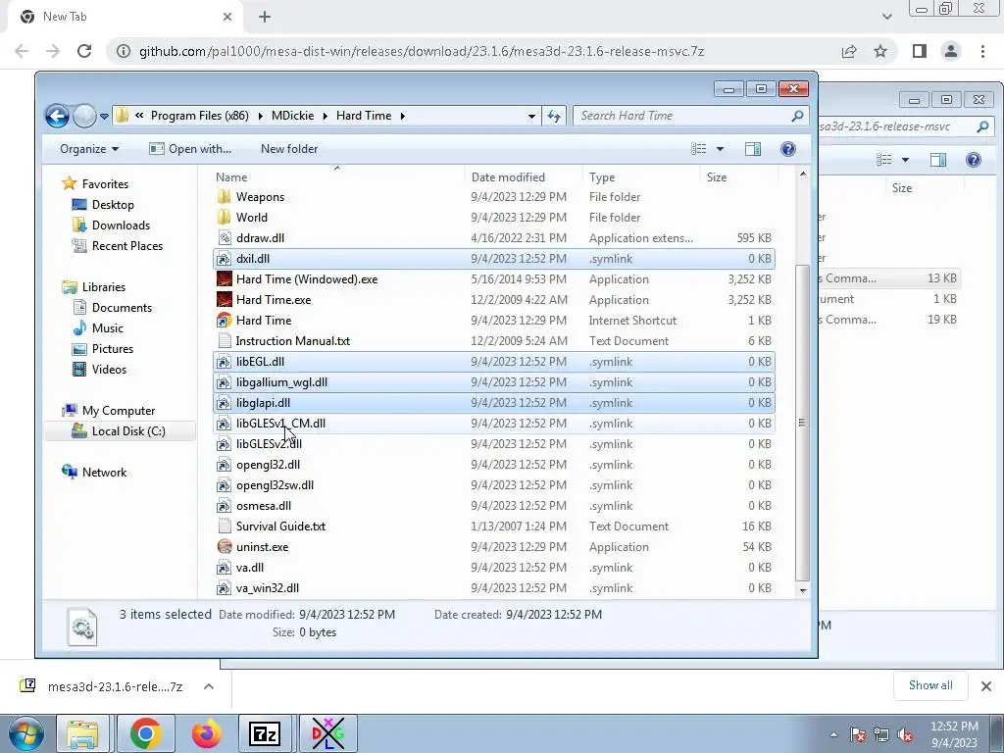
Task: Create a New folder
Action: [289, 149]
